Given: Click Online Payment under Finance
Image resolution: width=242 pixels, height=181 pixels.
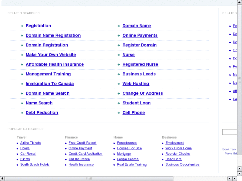Looking at the screenshot, I should pyautogui.click(x=80, y=148).
